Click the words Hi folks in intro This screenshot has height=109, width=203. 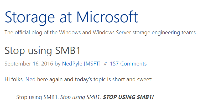coord(14,79)
